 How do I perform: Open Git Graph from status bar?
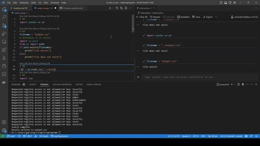(44, 136)
